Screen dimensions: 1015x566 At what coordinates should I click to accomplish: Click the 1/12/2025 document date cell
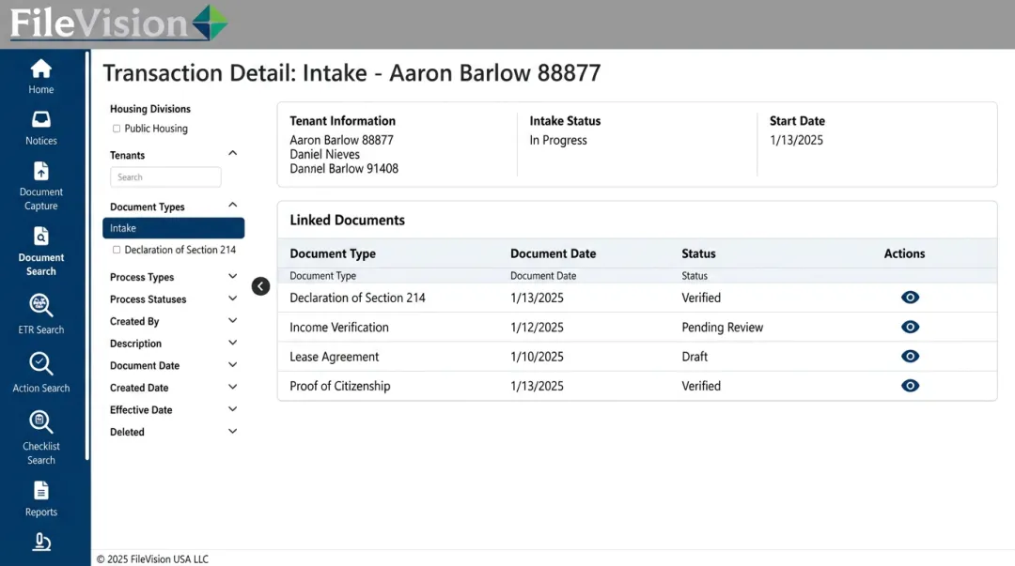click(537, 328)
